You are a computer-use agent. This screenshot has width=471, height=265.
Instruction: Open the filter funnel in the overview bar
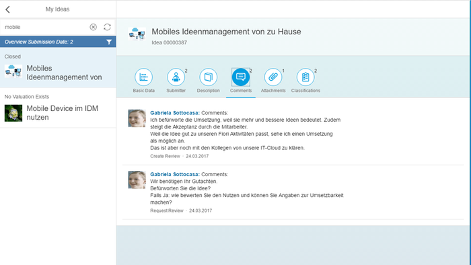[x=109, y=42]
